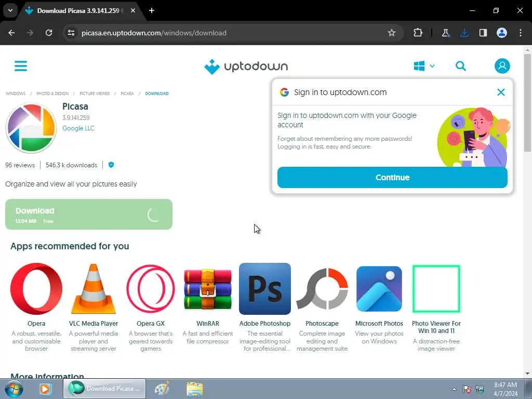Close the Google sign-in popup
Viewport: 532px width, 399px height.
coord(501,92)
